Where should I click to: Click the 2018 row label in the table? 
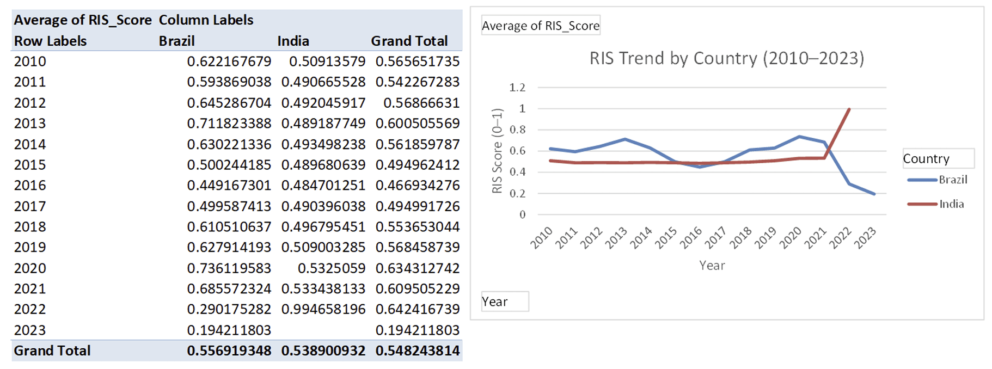[x=30, y=227]
